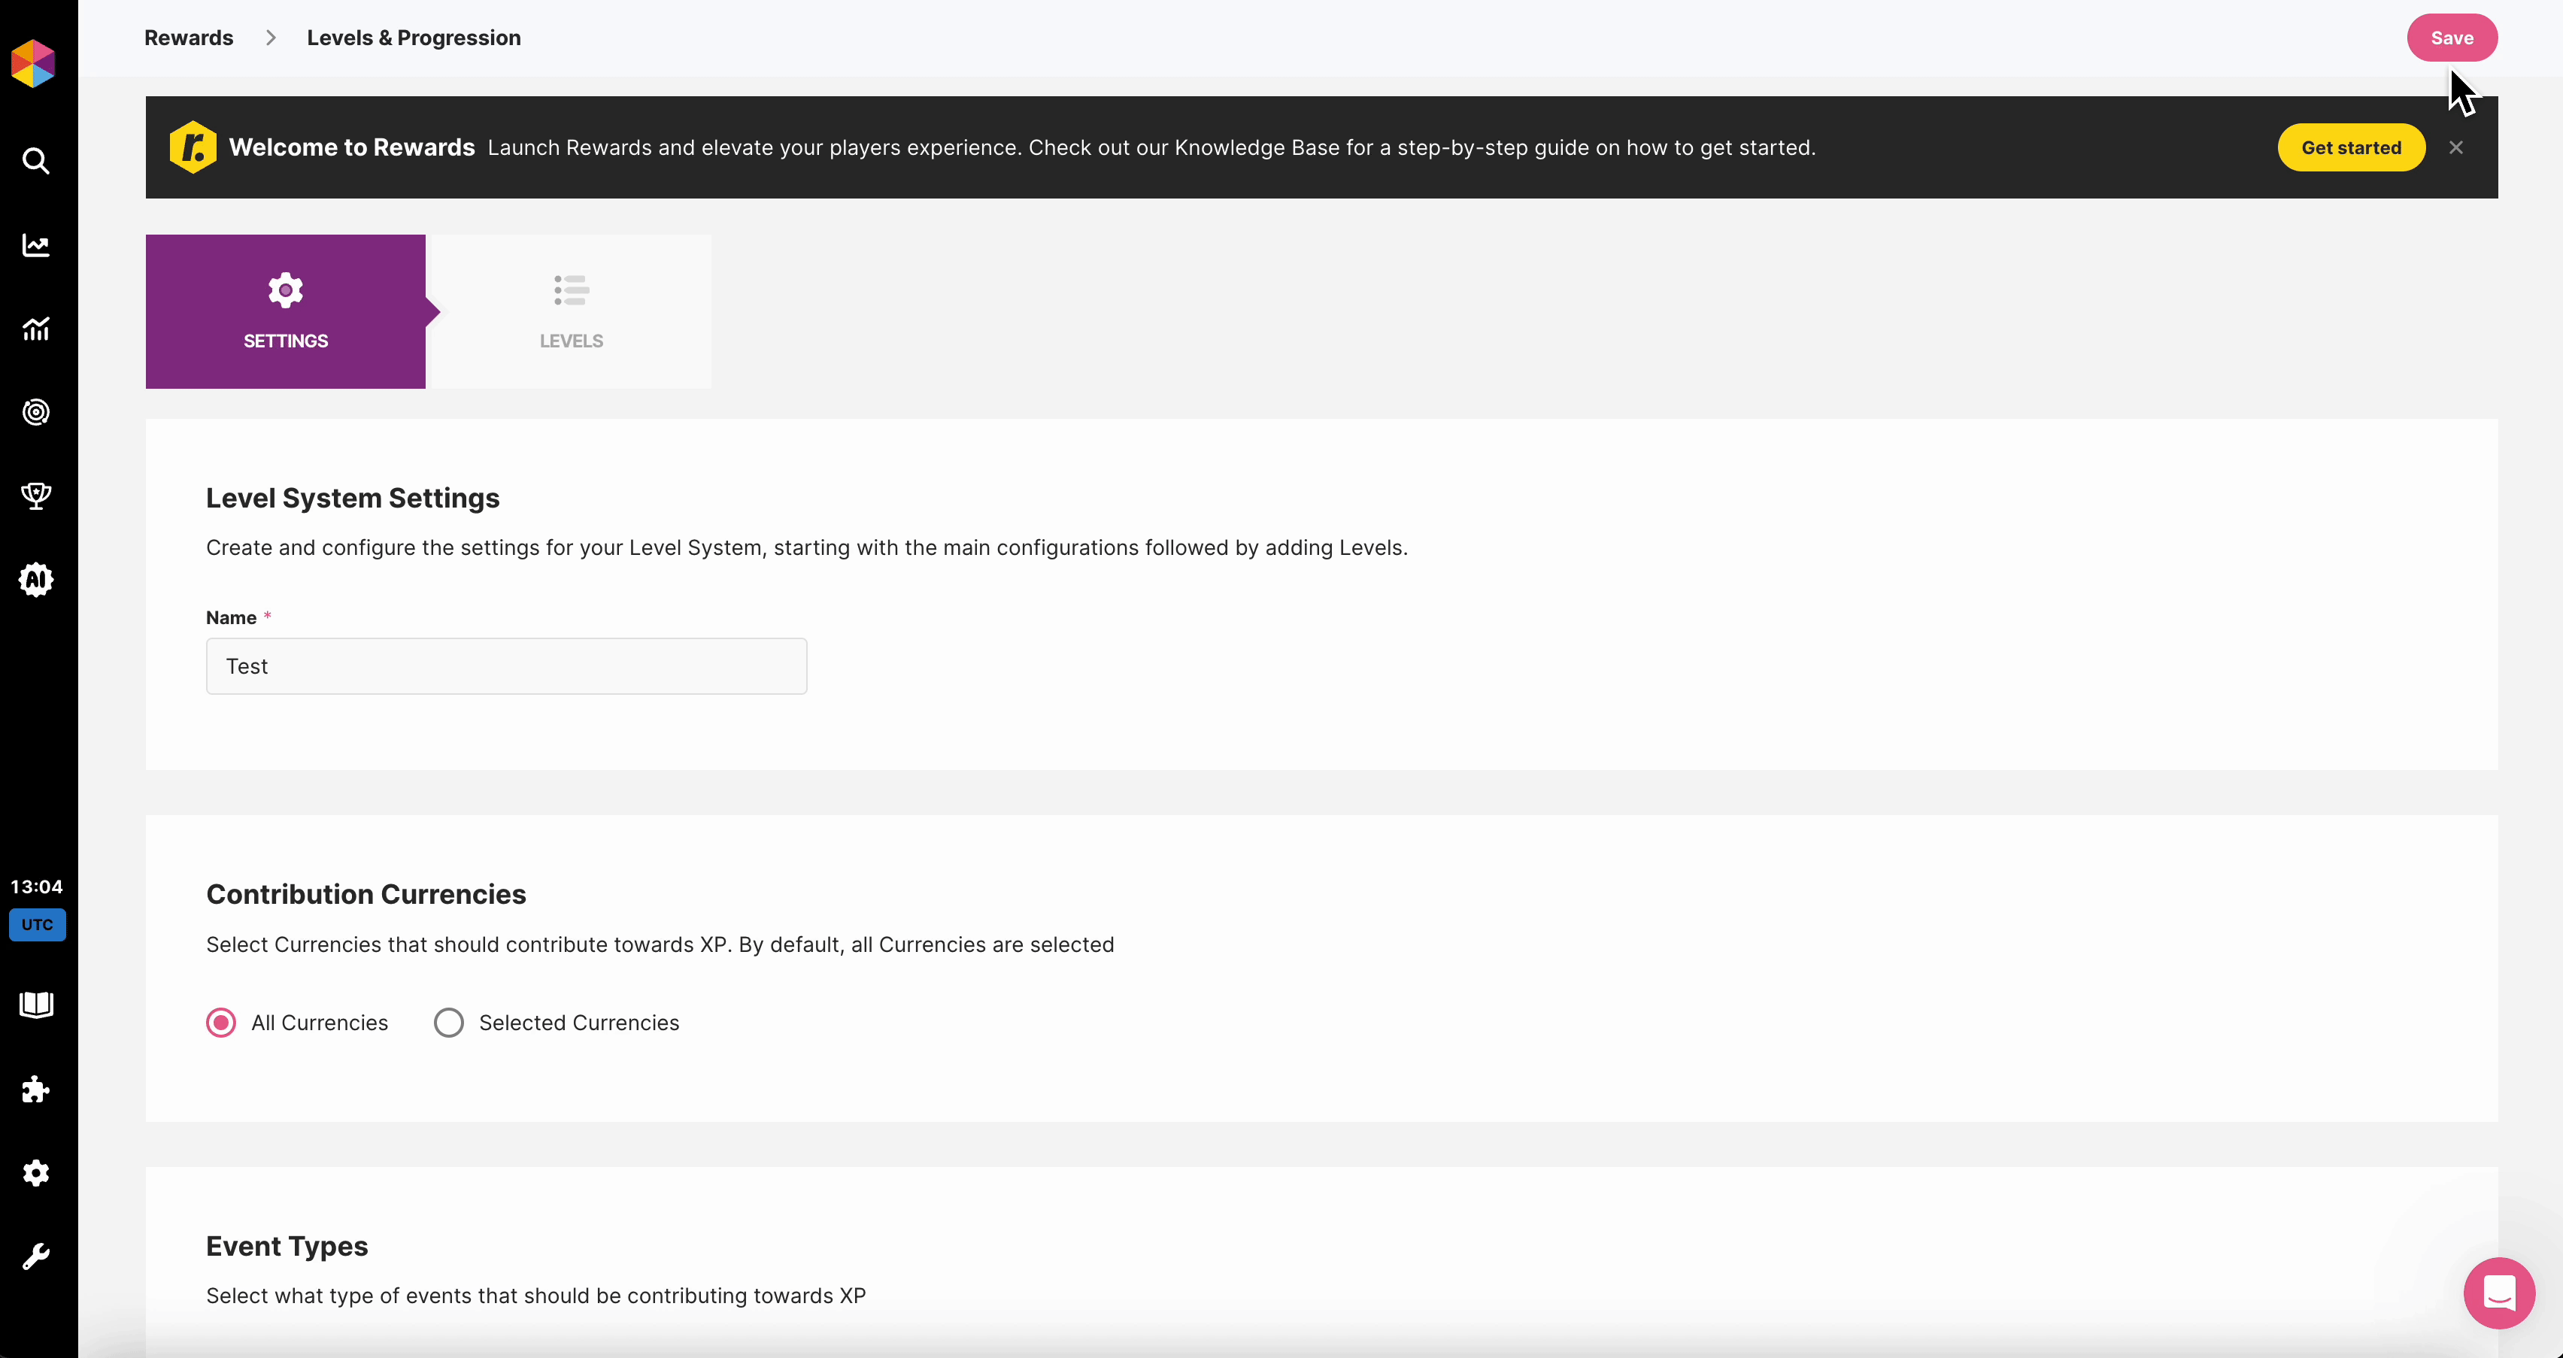This screenshot has height=1358, width=2563.
Task: Open the trophy rewards icon
Action: [x=36, y=496]
